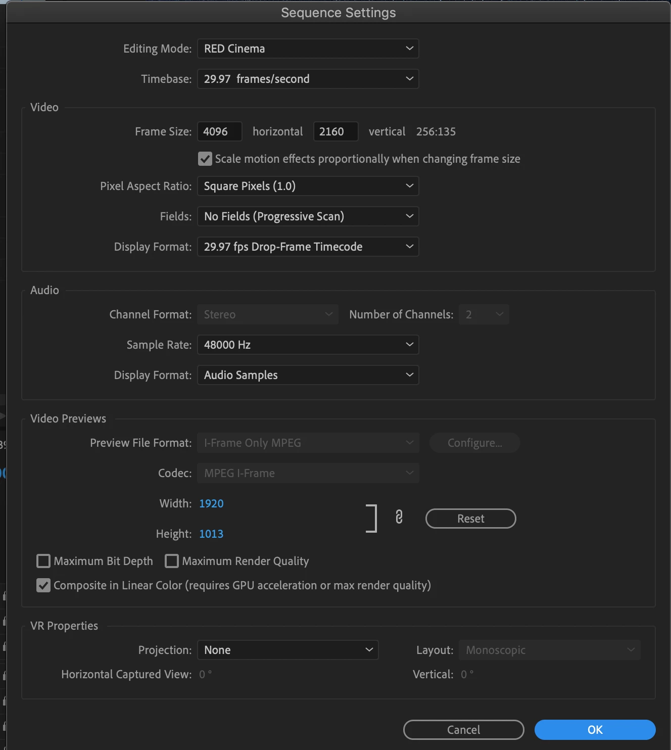Click the Horizontal Captured View value

click(206, 674)
